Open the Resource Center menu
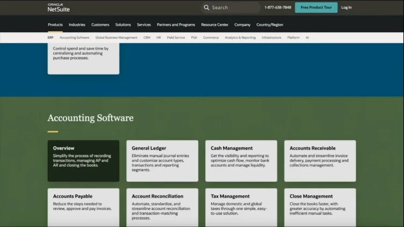This screenshot has width=404, height=227. click(x=215, y=25)
